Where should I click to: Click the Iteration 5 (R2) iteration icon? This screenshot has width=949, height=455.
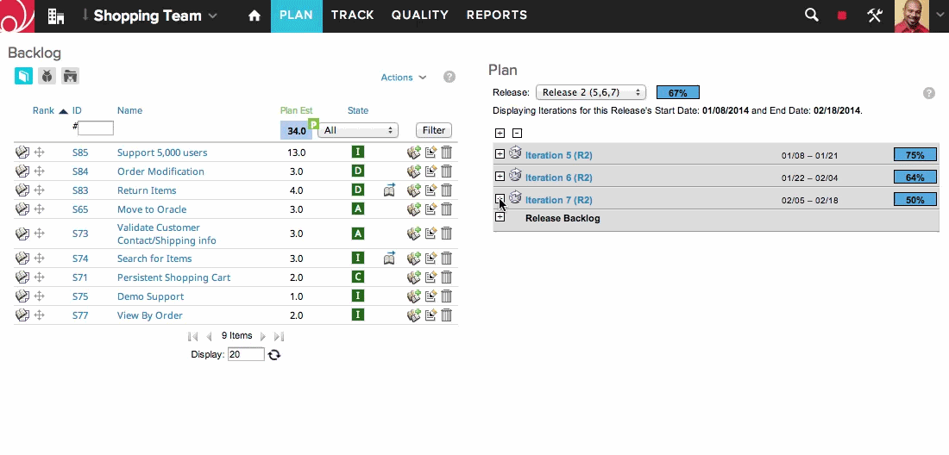pos(515,153)
